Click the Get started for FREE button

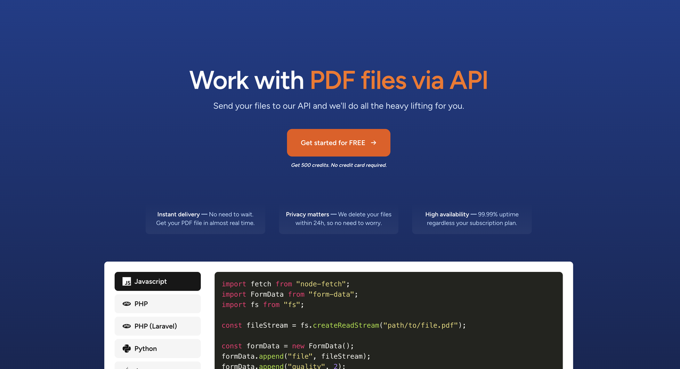tap(338, 143)
